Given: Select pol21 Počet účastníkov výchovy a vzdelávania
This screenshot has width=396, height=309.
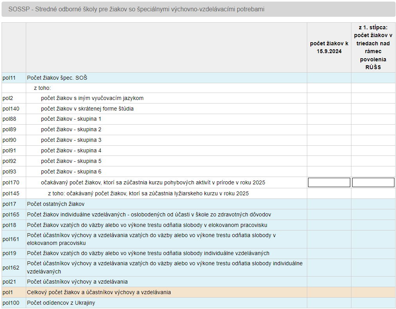Looking at the screenshot, I should 199,282.
